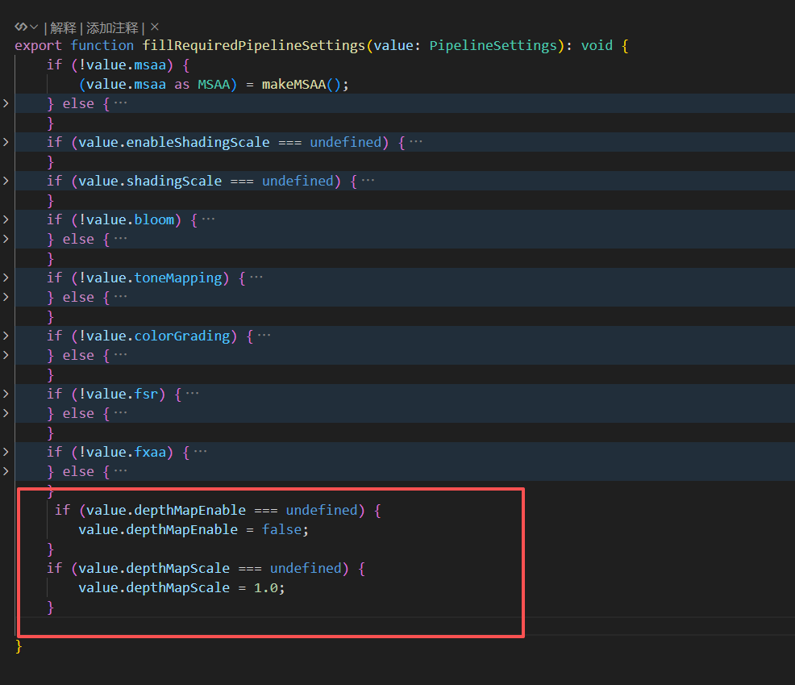
Task: Click the PipelineSettings type annotation
Action: pyautogui.click(x=493, y=46)
